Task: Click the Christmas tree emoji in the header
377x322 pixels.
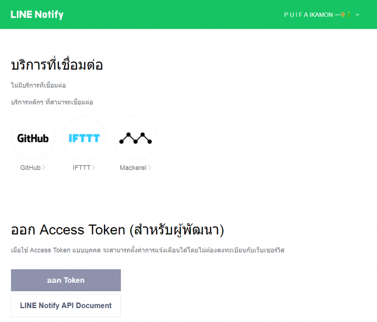Action: coord(349,15)
